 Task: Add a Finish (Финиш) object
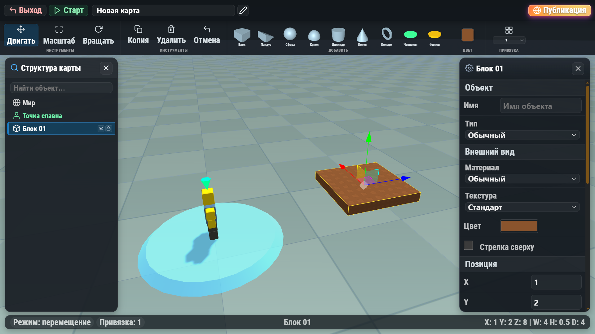[x=434, y=36]
